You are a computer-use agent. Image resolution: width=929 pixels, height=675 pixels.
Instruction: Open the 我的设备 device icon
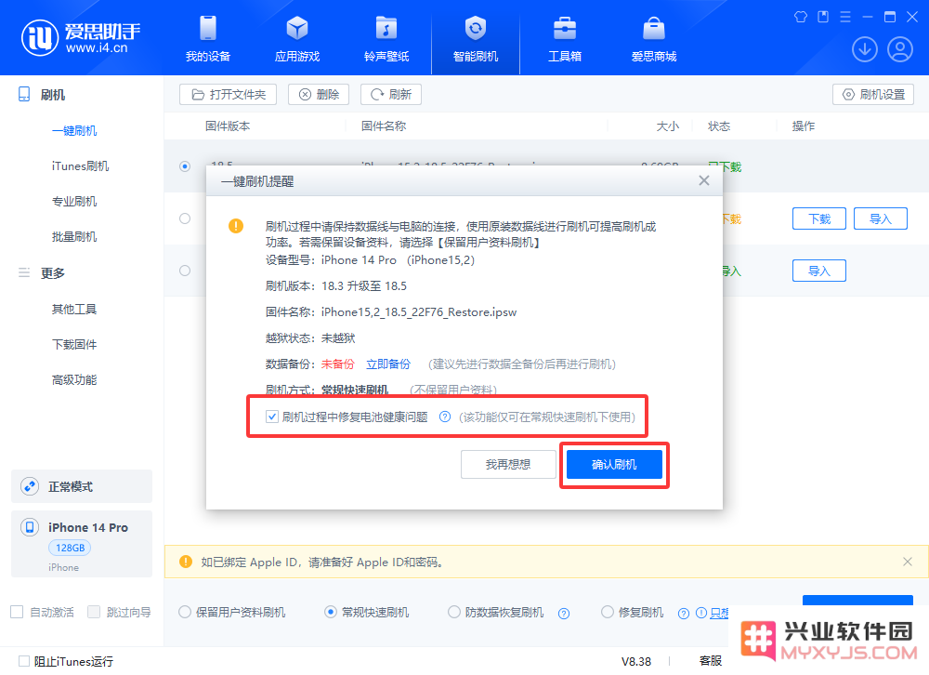[x=208, y=28]
